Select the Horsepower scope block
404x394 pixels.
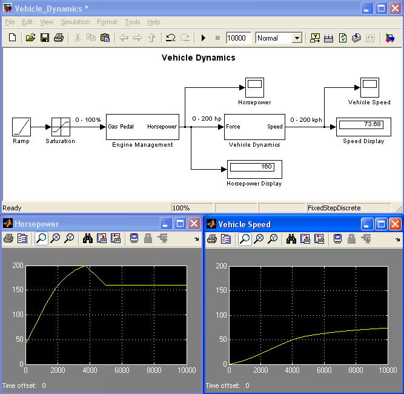pos(254,87)
